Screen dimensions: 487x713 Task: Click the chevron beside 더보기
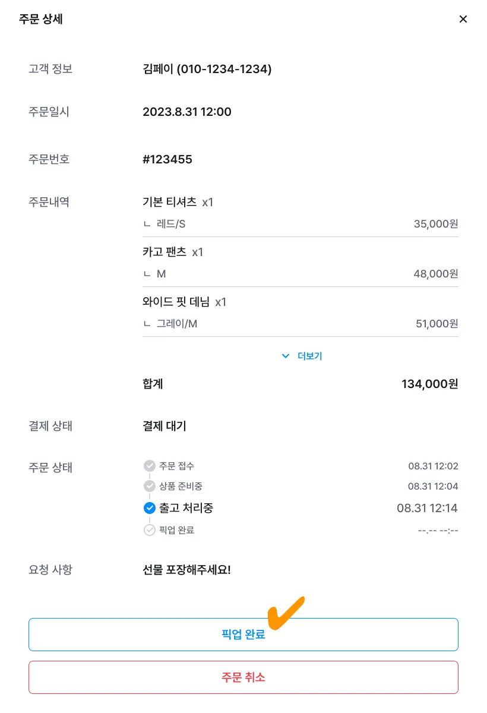point(285,356)
